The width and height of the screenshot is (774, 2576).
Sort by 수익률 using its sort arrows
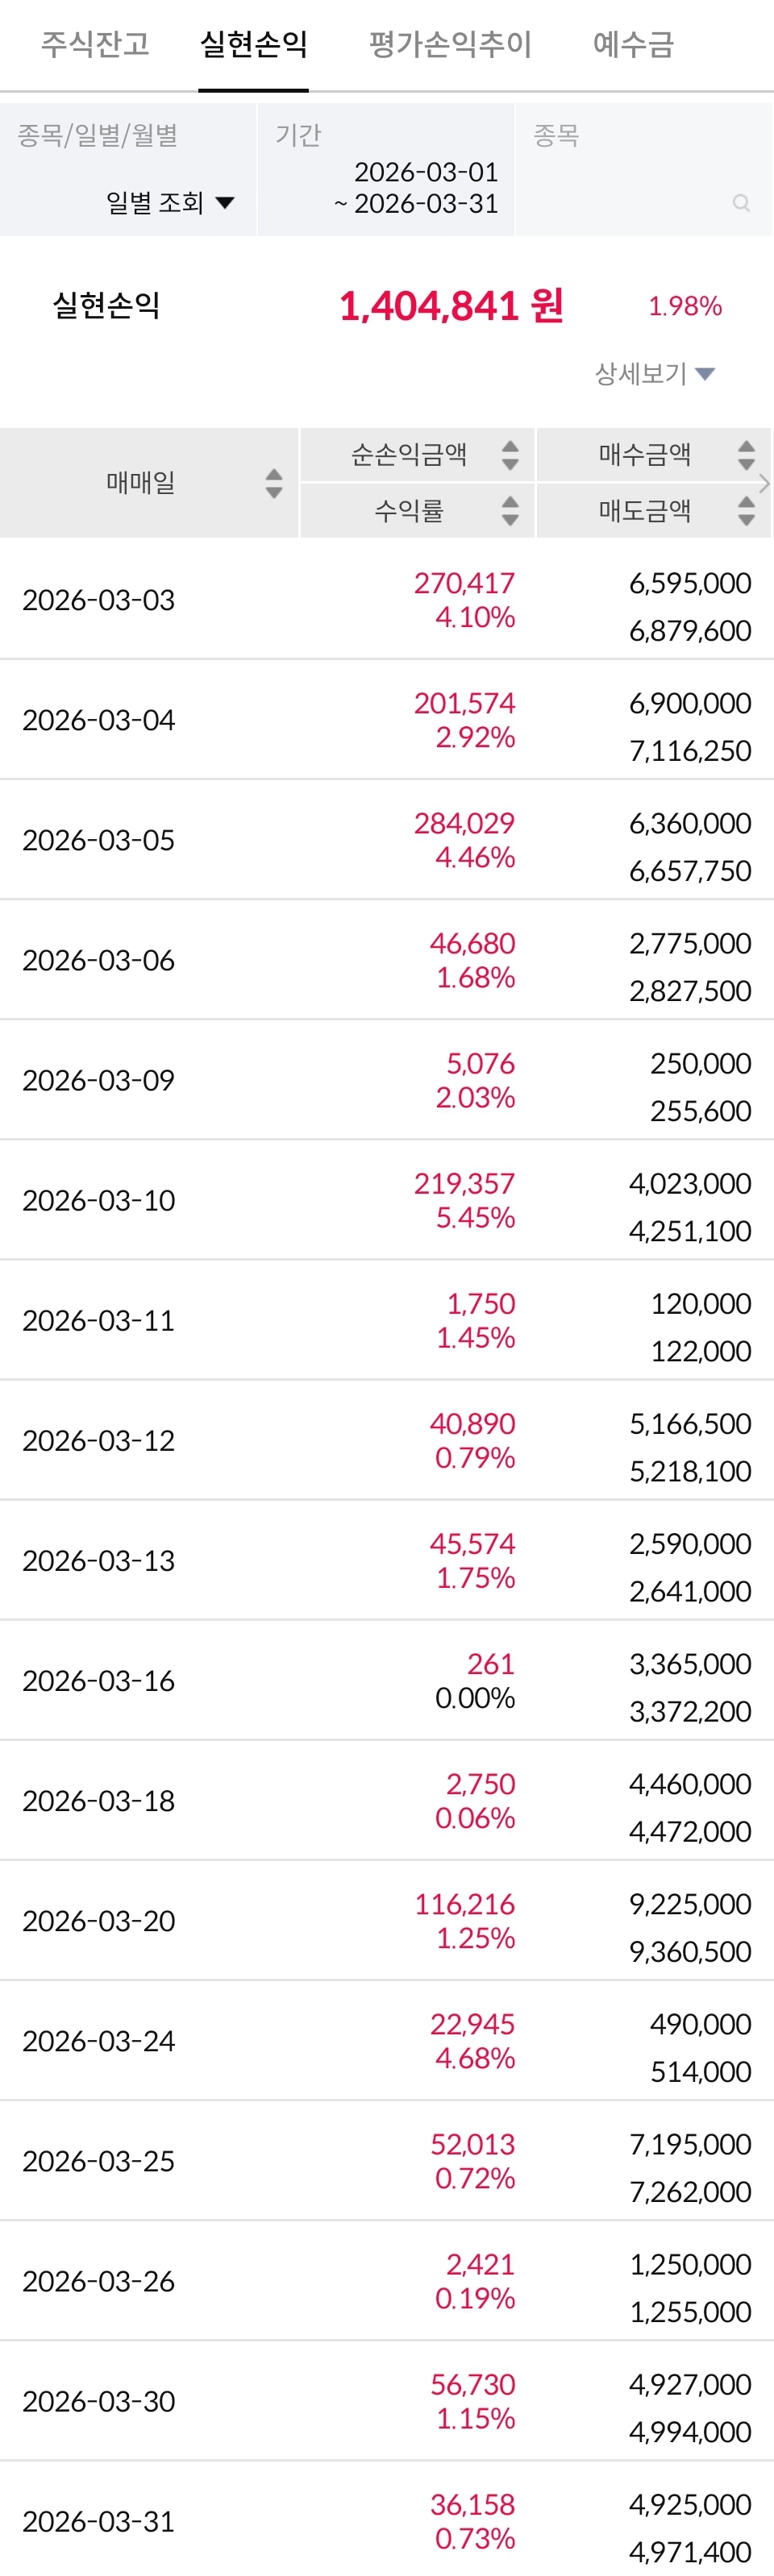click(510, 511)
